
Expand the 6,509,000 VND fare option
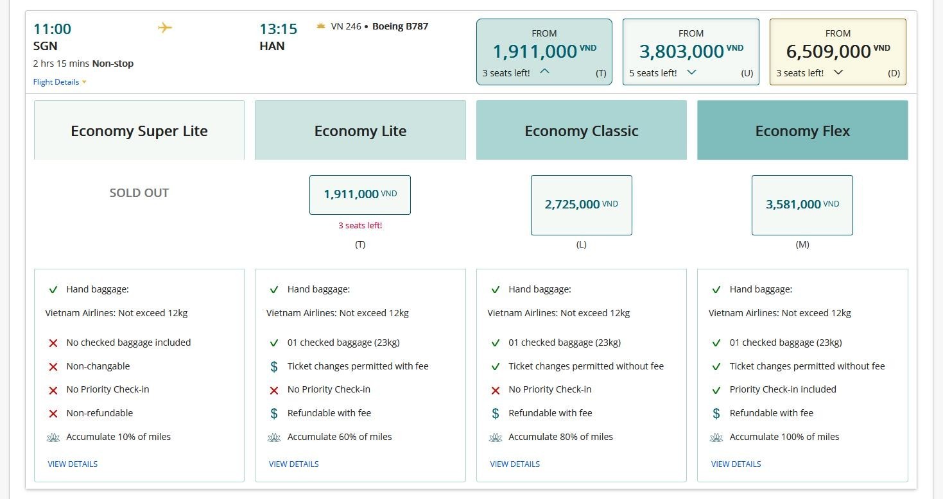(x=838, y=72)
